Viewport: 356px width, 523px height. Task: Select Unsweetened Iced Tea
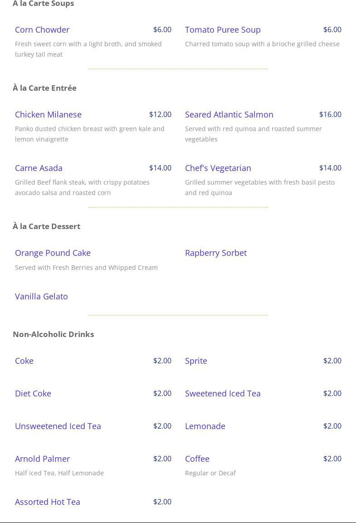[x=58, y=426]
